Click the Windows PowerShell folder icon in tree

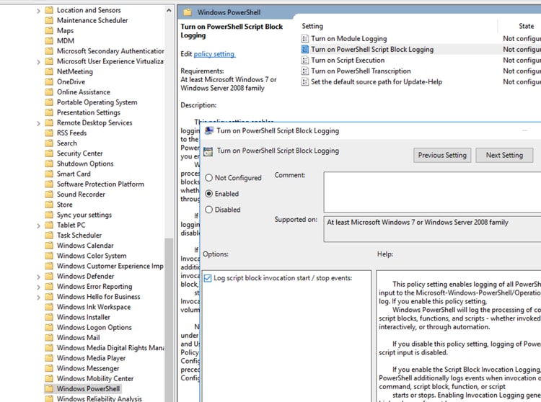pyautogui.click(x=49, y=389)
